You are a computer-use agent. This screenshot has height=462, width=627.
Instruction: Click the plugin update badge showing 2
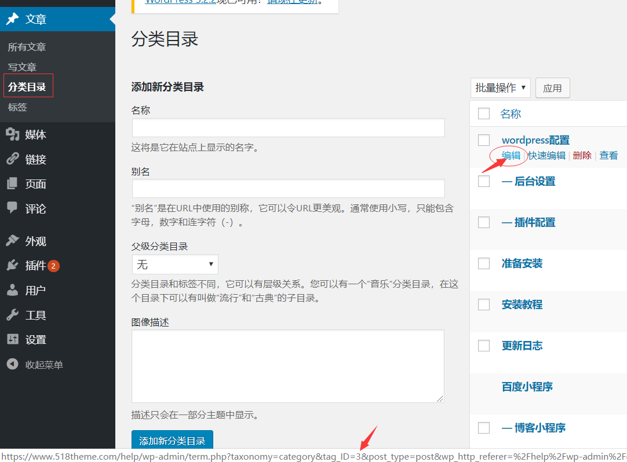pyautogui.click(x=53, y=266)
